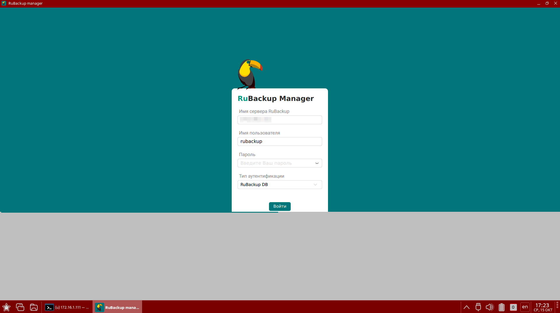
Task: Click the notification counter showing 0
Action: pos(513,307)
